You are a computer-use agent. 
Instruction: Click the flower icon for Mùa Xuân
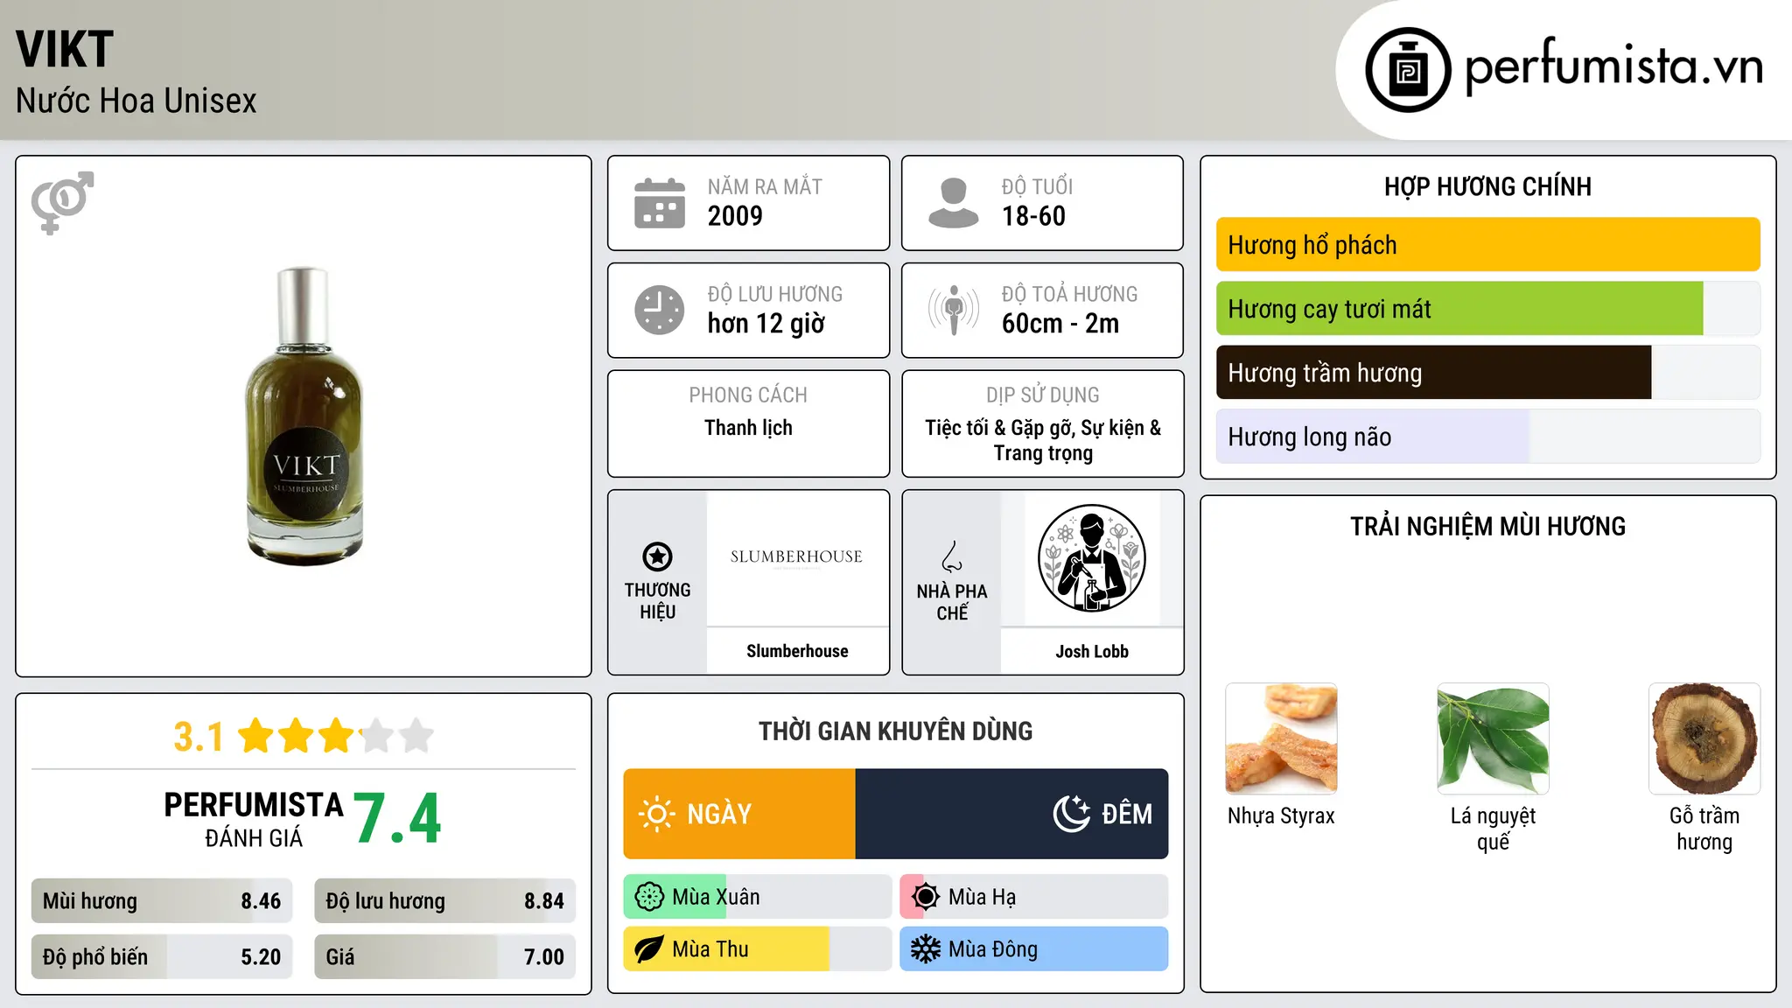pyautogui.click(x=649, y=897)
